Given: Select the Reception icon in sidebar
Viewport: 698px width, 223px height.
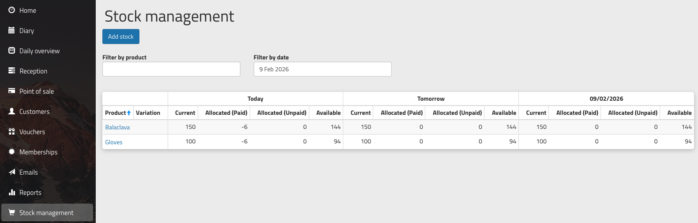Looking at the screenshot, I should 12,71.
